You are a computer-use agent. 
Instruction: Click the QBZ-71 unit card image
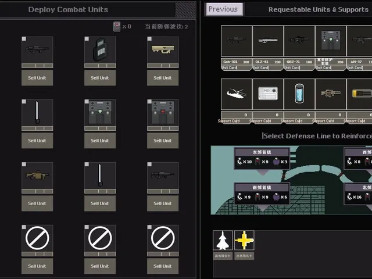tap(299, 41)
